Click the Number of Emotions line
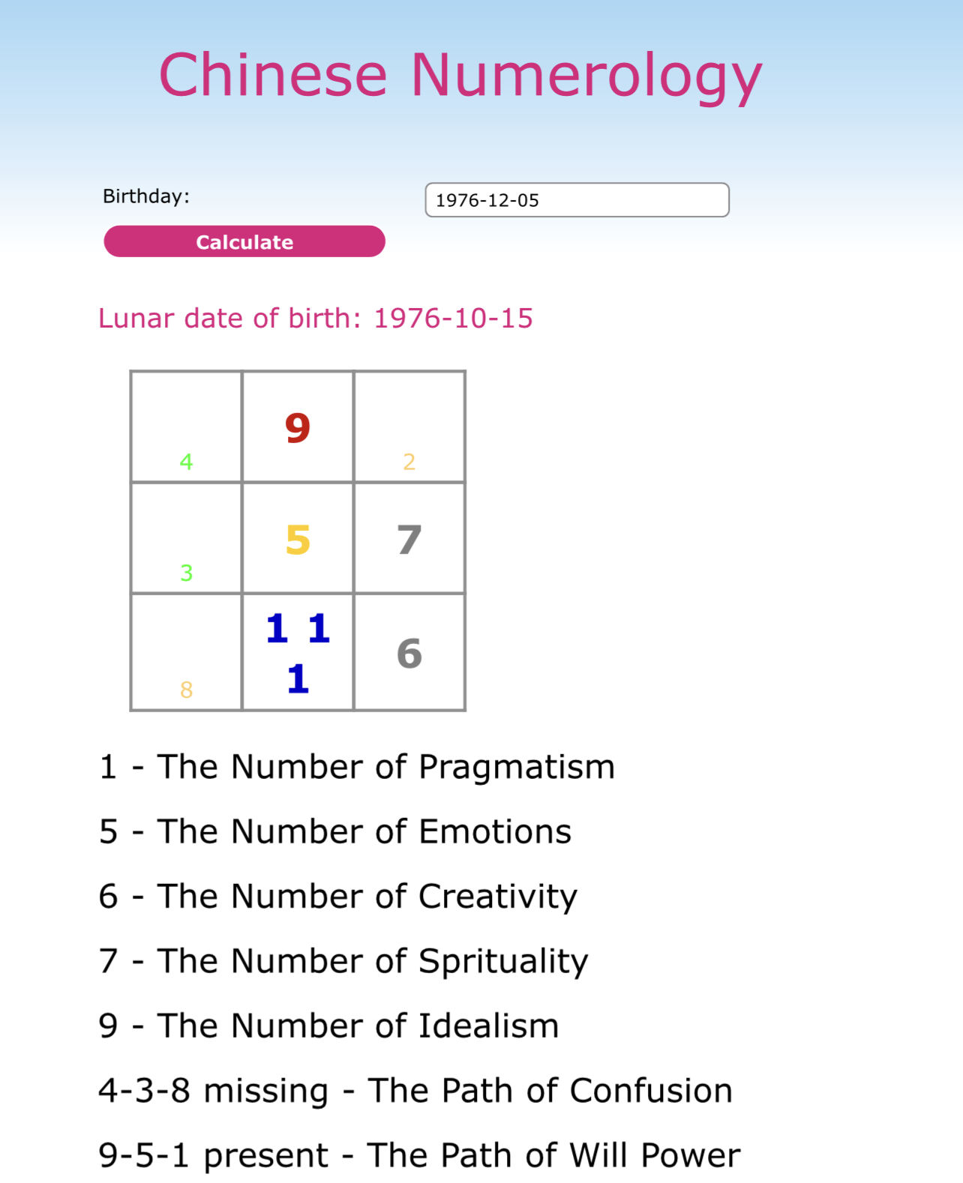The width and height of the screenshot is (963, 1183). click(334, 831)
